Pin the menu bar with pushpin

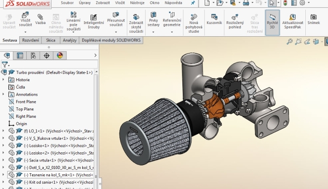(193, 3)
